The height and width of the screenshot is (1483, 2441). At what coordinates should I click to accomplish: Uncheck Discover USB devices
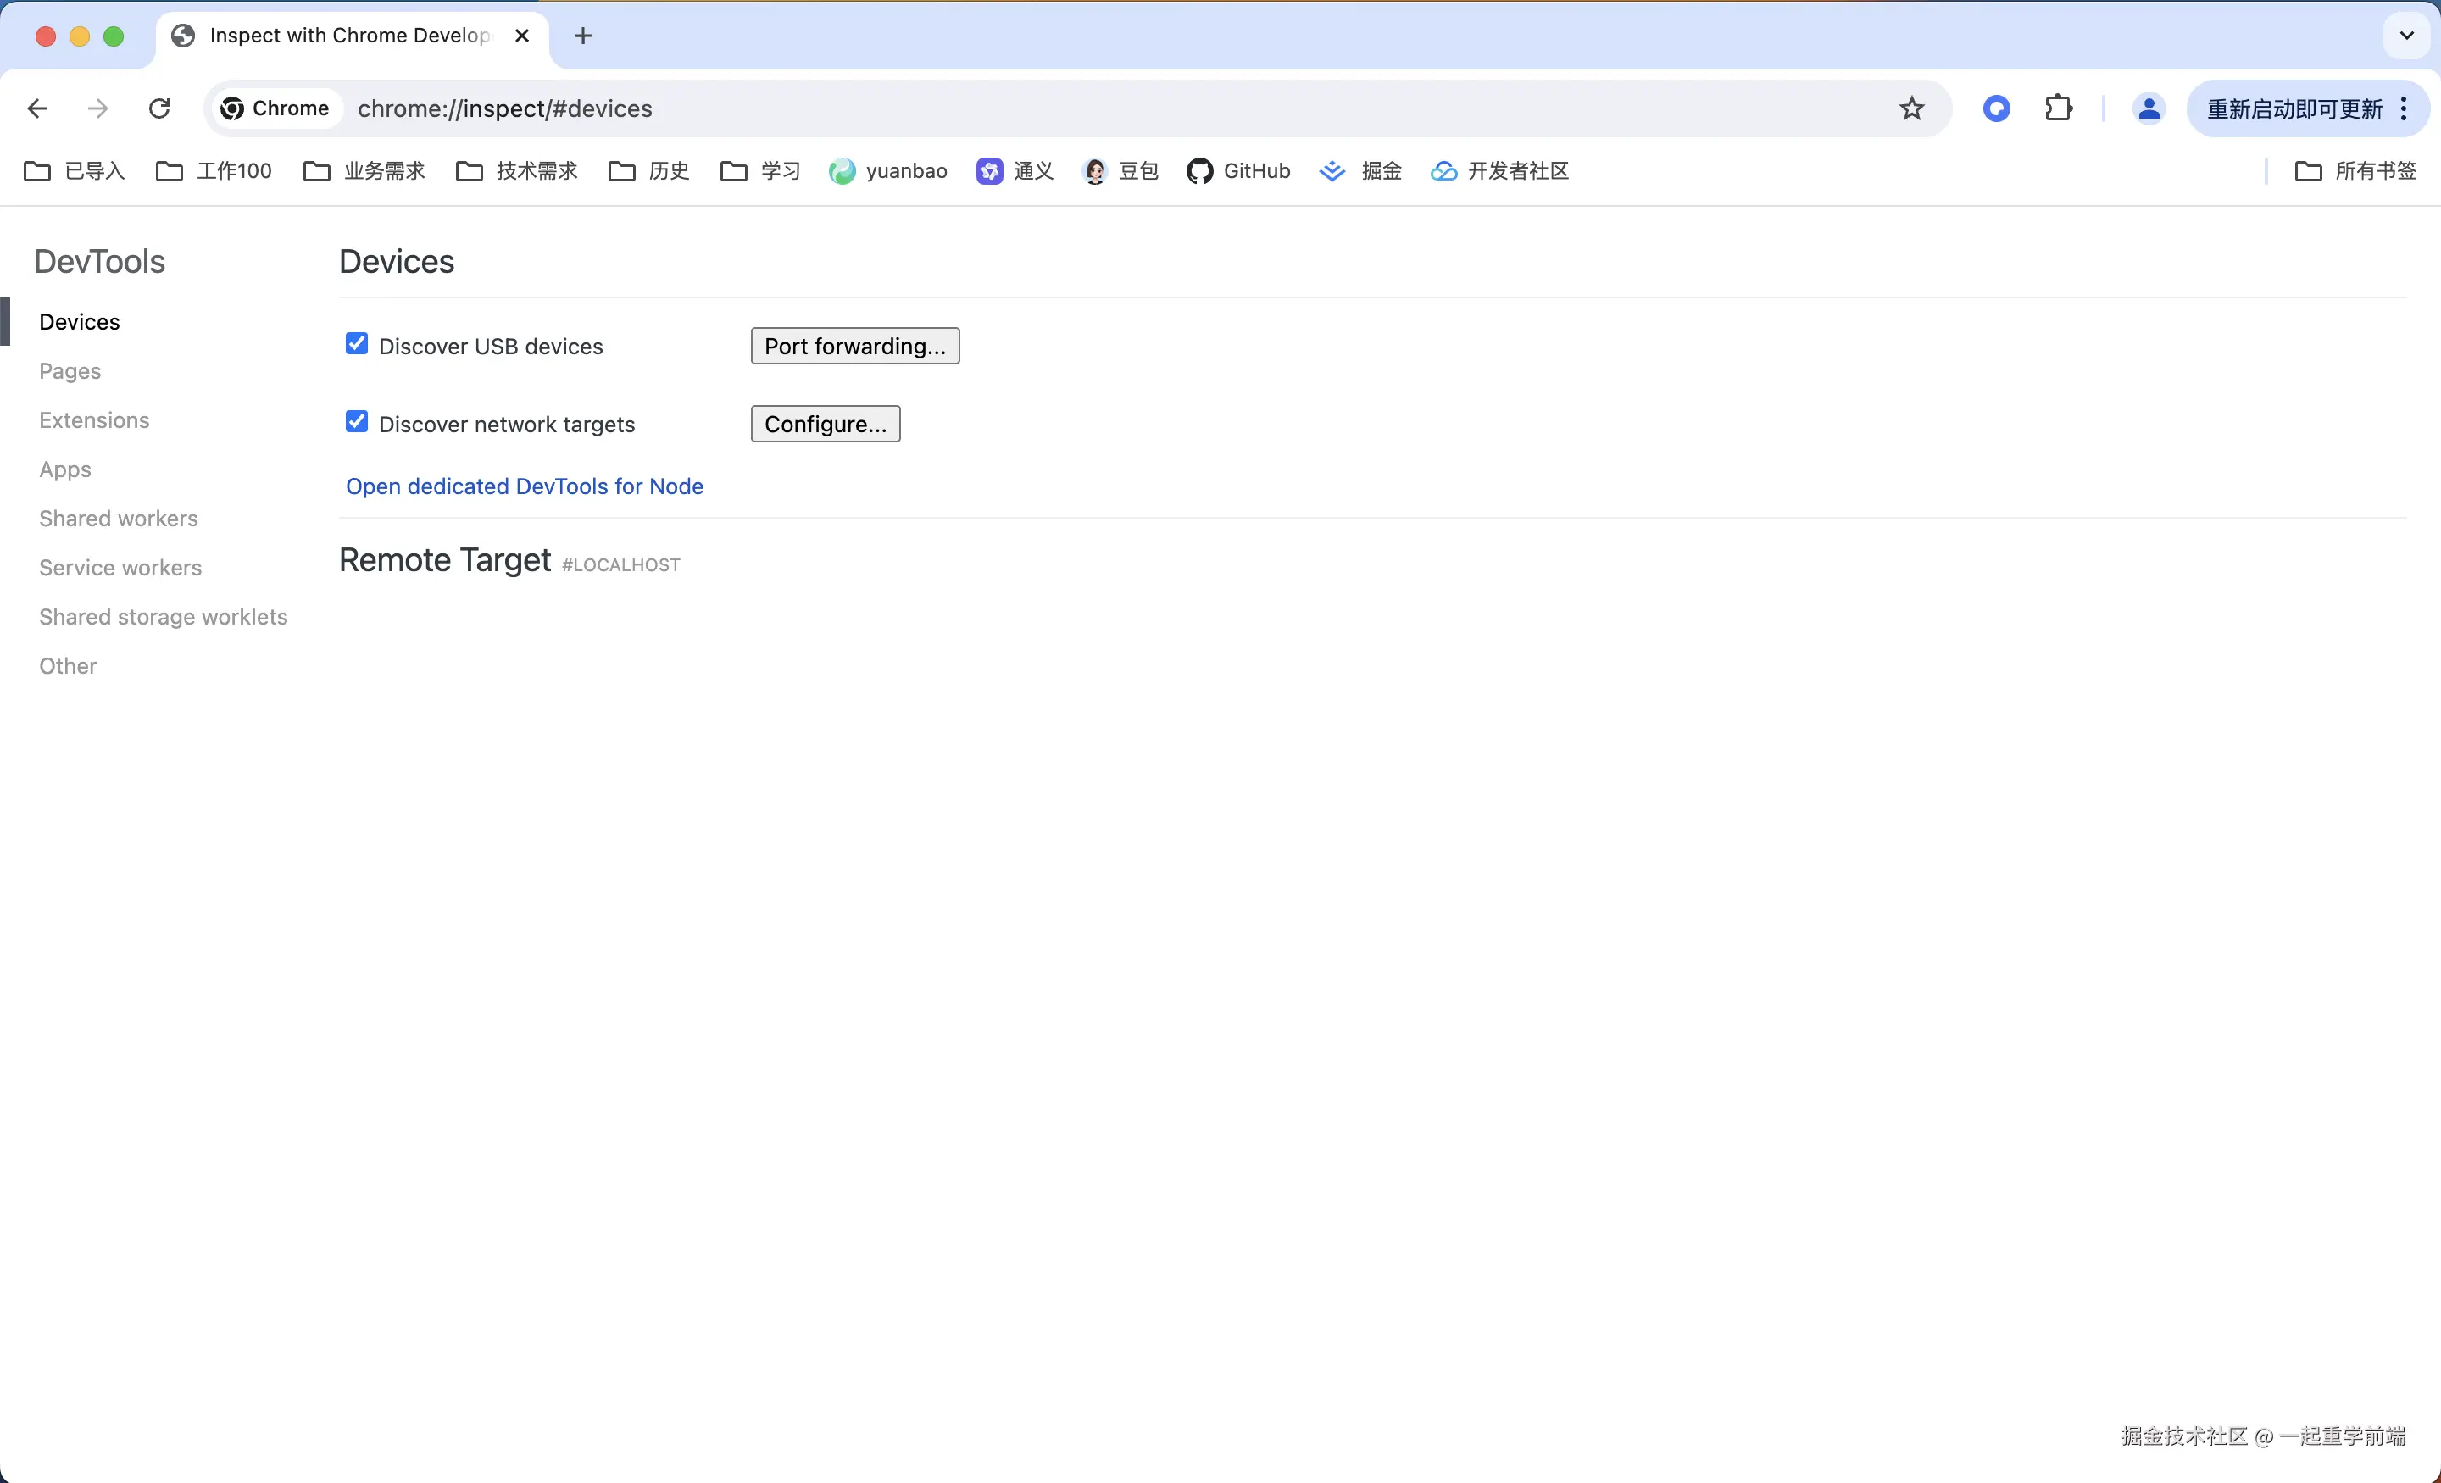click(x=357, y=344)
